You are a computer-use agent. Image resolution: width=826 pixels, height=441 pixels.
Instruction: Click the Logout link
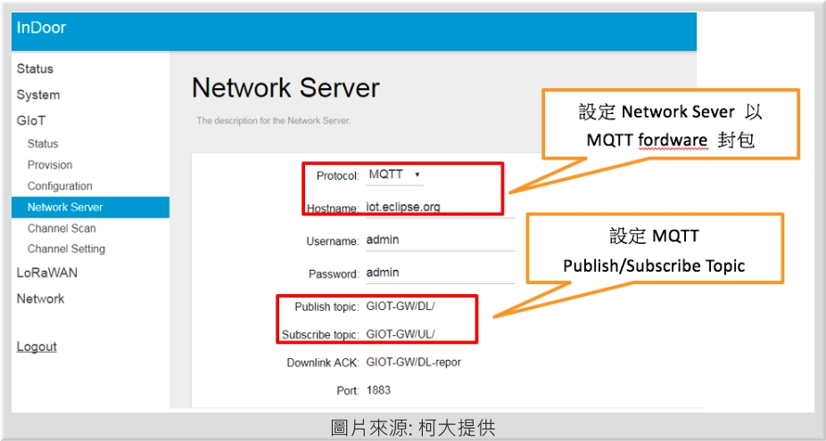click(x=37, y=347)
